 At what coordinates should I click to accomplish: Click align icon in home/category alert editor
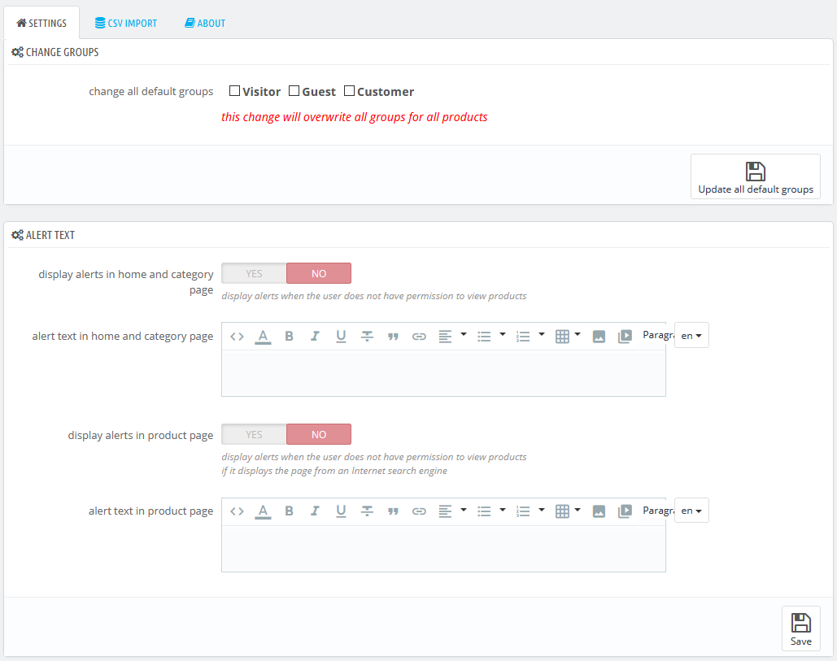click(x=445, y=336)
